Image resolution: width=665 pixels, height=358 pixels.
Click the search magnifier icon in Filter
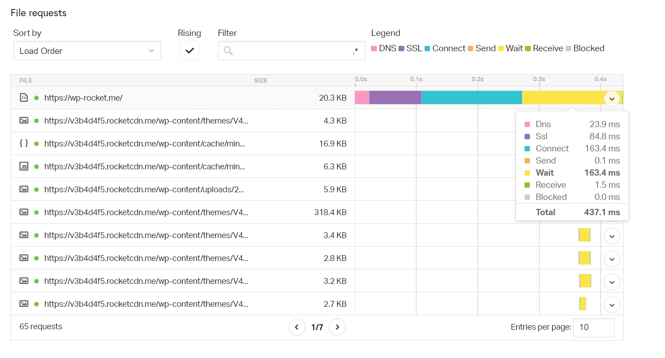click(x=228, y=51)
